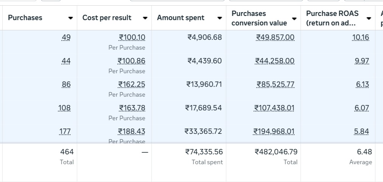The image size is (383, 182).
Task: Select the ₹107,438.01 conversion value link
Action: point(274,108)
